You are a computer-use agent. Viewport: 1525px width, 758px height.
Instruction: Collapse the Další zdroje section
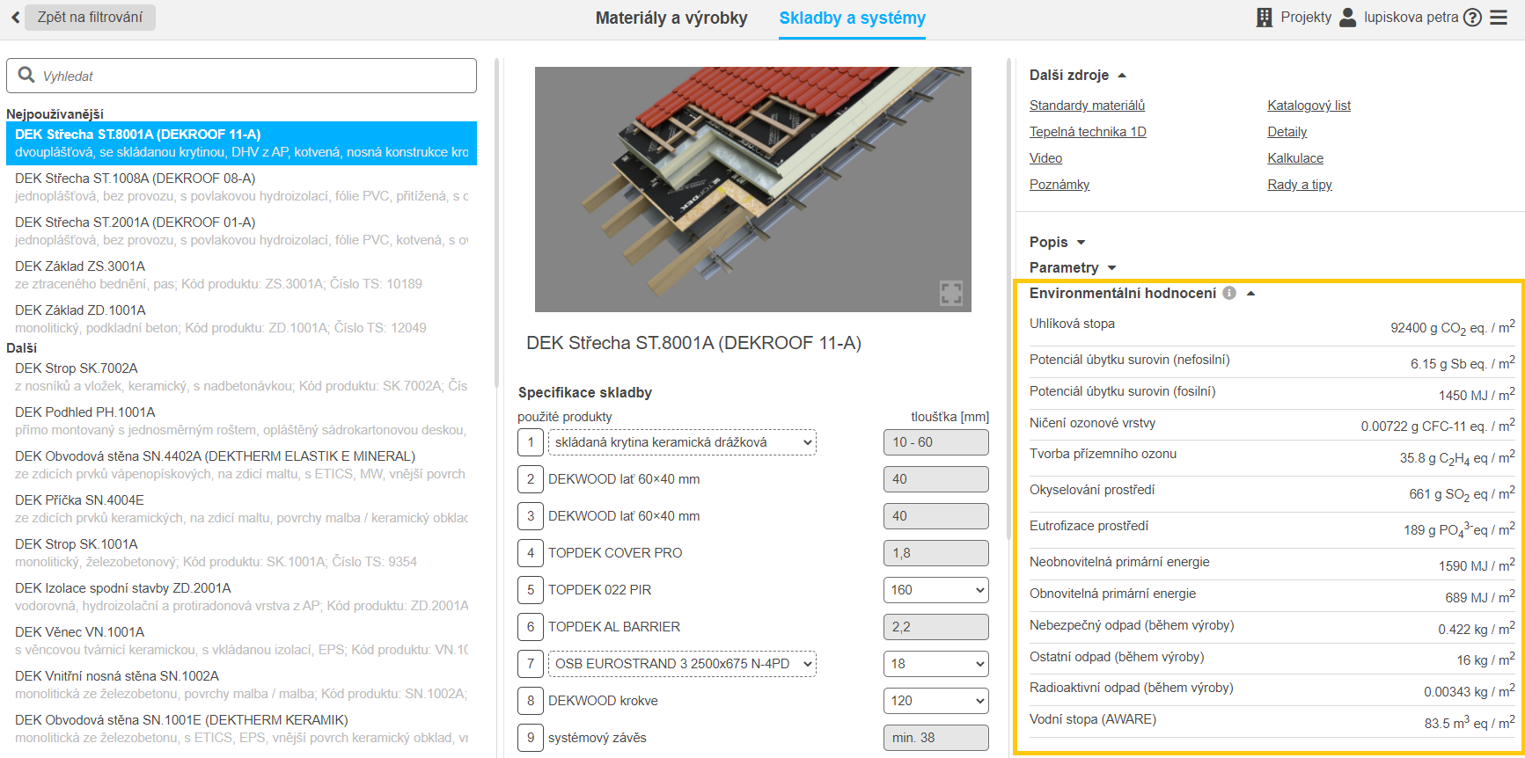[1077, 75]
